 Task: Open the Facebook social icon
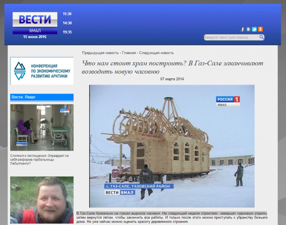tap(242, 29)
